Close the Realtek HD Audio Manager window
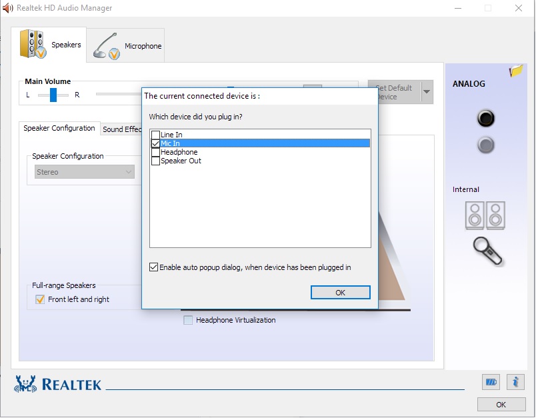This screenshot has height=418, width=536. (519, 8)
